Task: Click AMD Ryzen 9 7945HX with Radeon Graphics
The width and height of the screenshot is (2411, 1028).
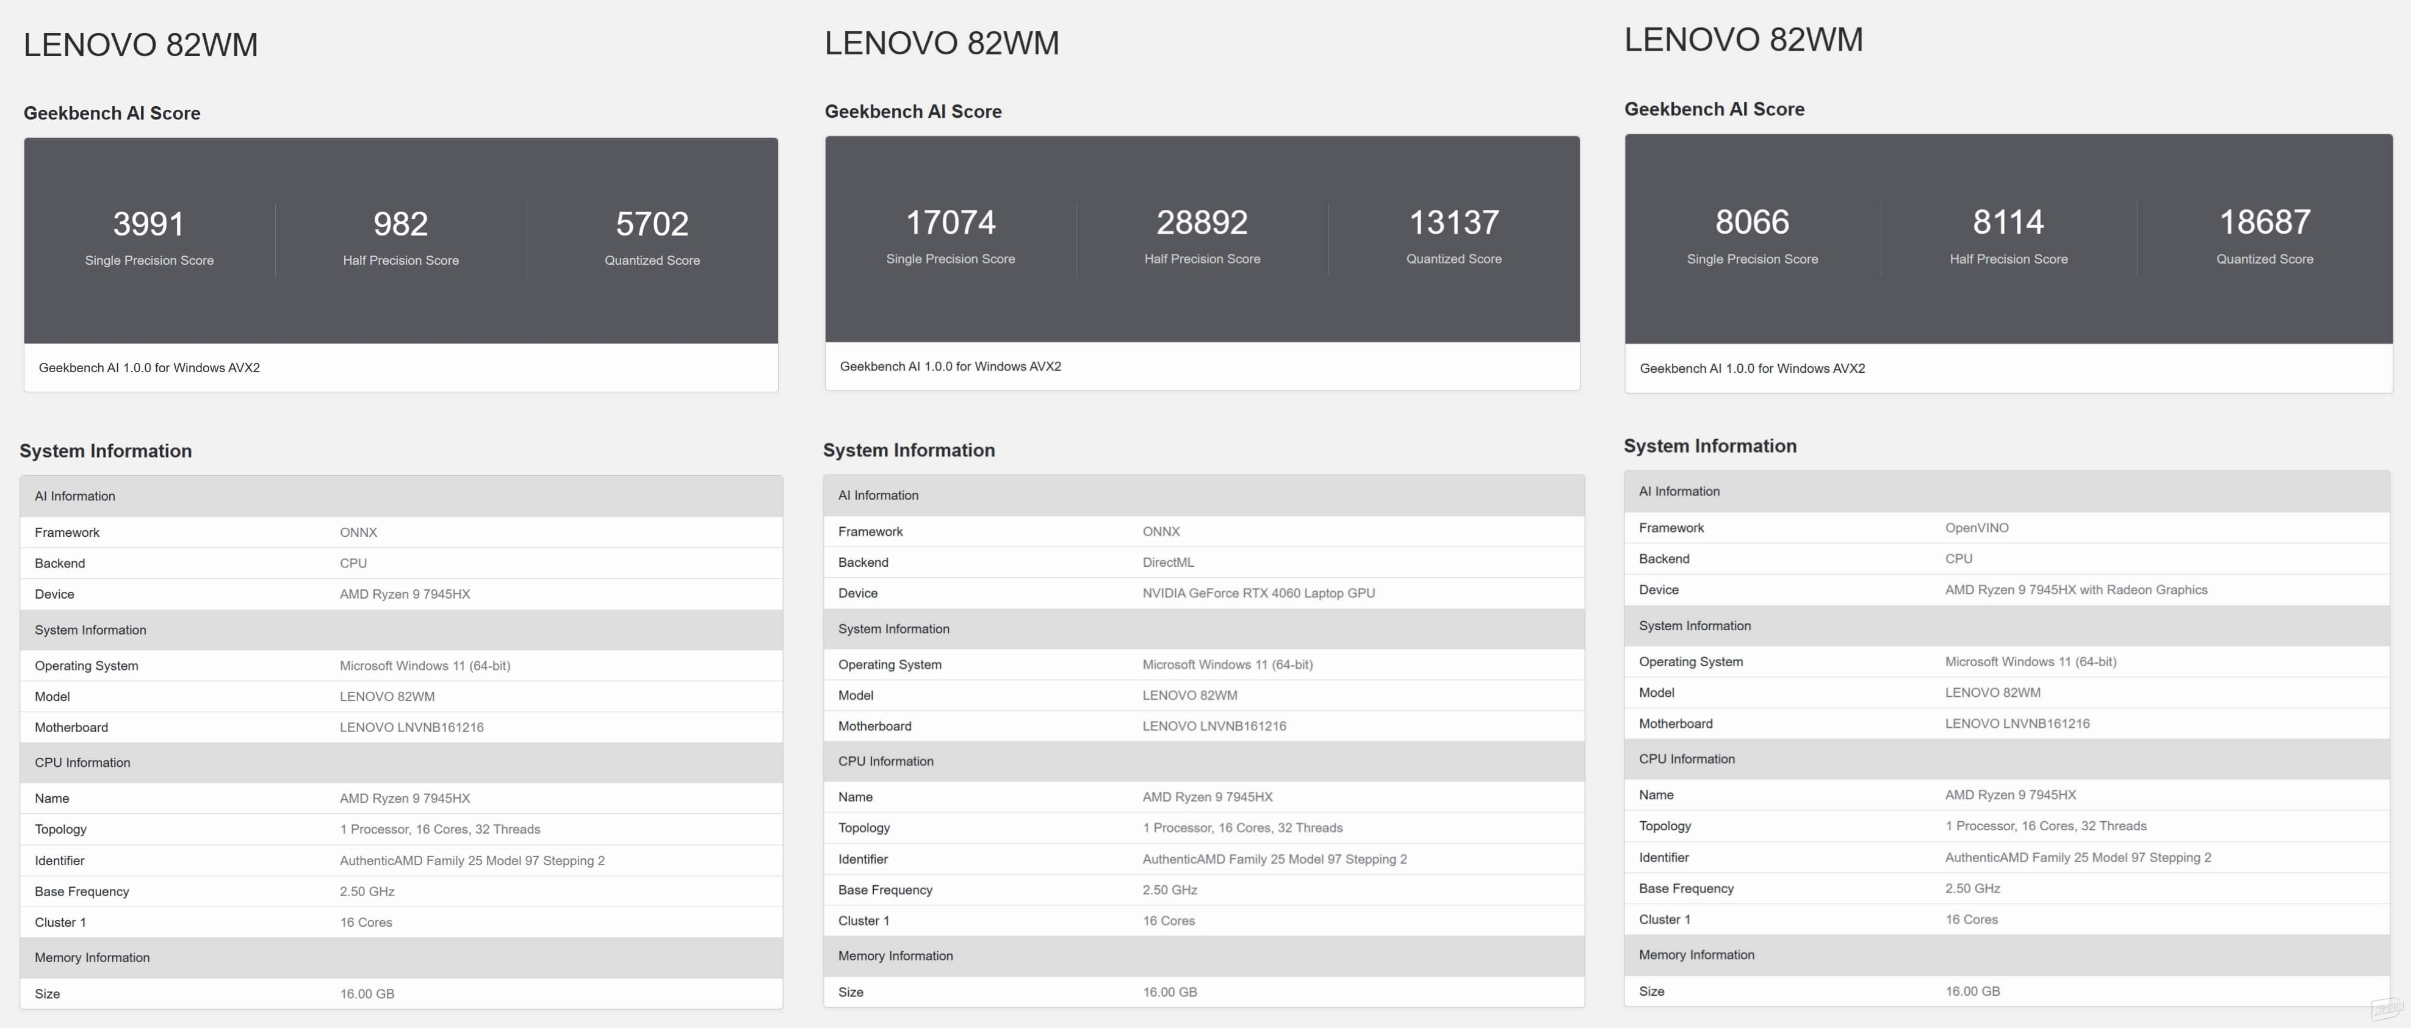Action: pyautogui.click(x=2076, y=589)
